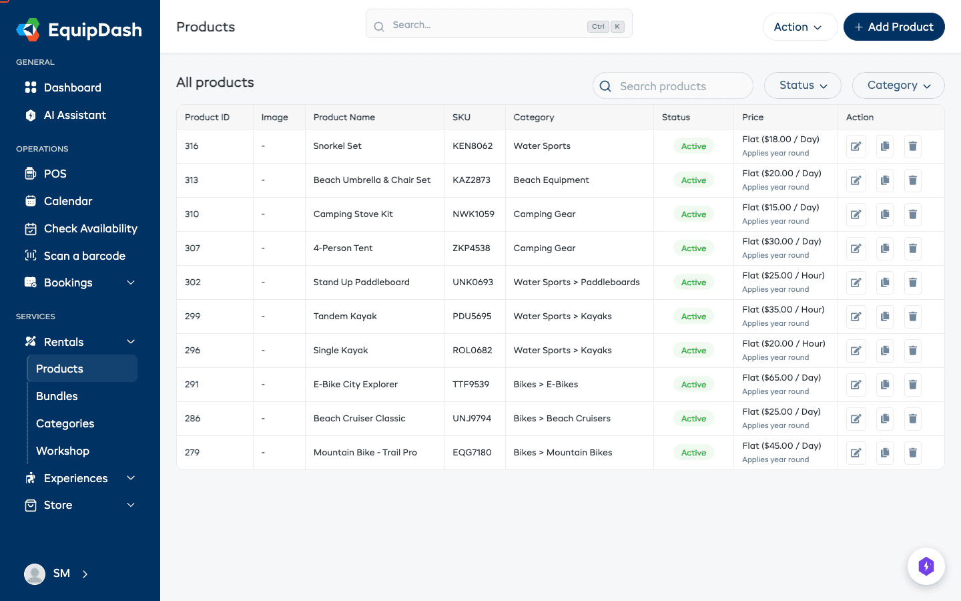Open the Action dropdown in the header
Viewport: 961px width, 601px height.
click(x=799, y=27)
